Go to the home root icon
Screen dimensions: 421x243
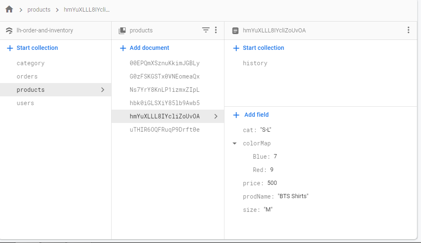9,10
